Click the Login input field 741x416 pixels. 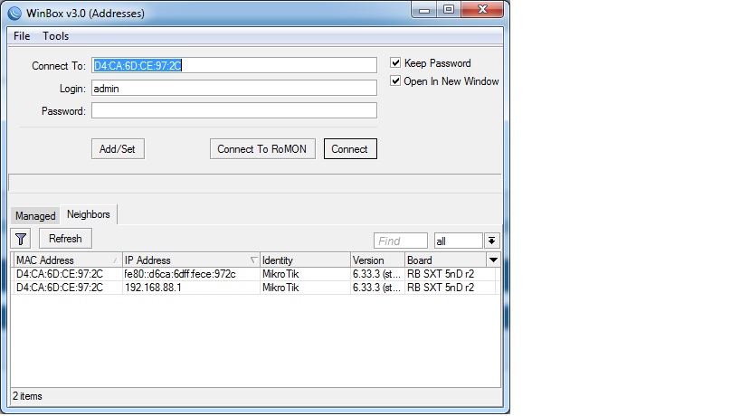pyautogui.click(x=234, y=88)
